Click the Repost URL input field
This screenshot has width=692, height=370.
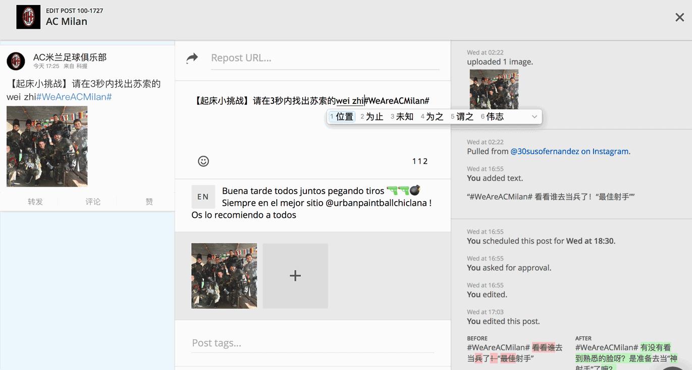[x=325, y=58]
